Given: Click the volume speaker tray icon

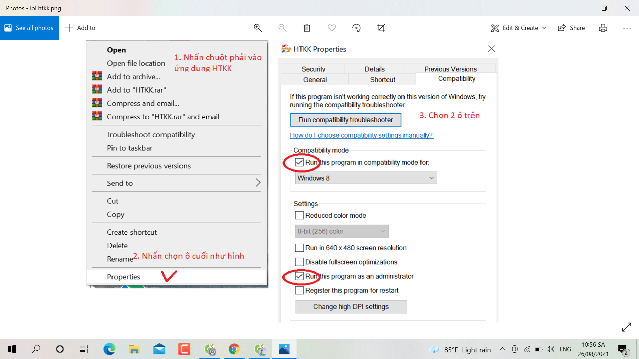Looking at the screenshot, I should (550, 349).
